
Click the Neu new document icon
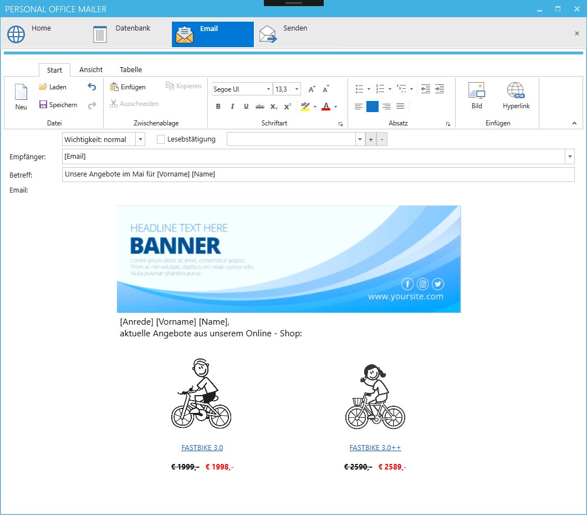tap(21, 92)
